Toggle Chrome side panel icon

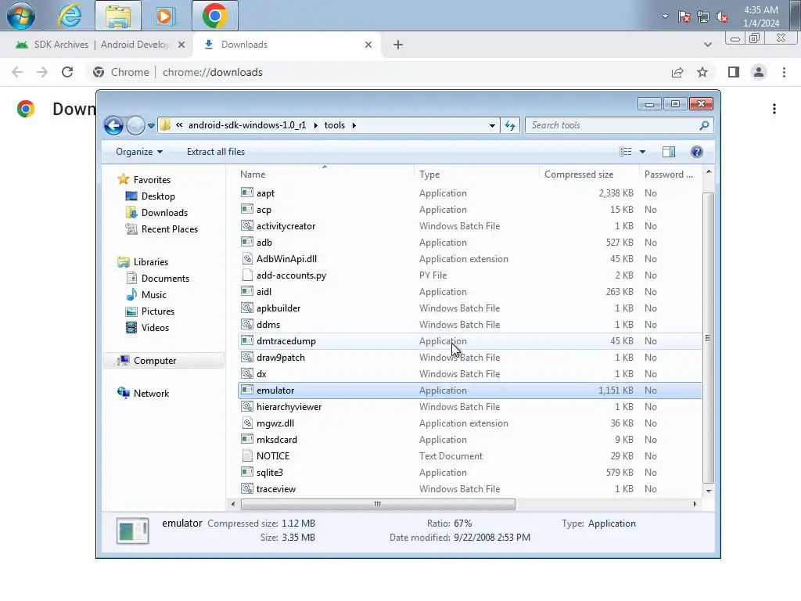(734, 72)
